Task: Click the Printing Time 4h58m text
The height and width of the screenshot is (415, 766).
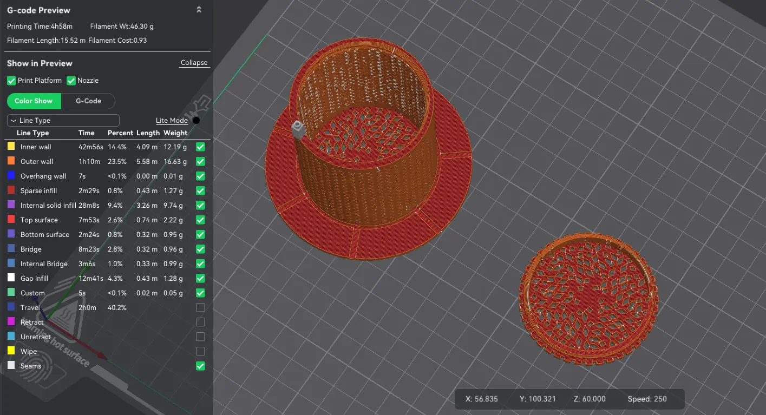Action: pos(40,27)
